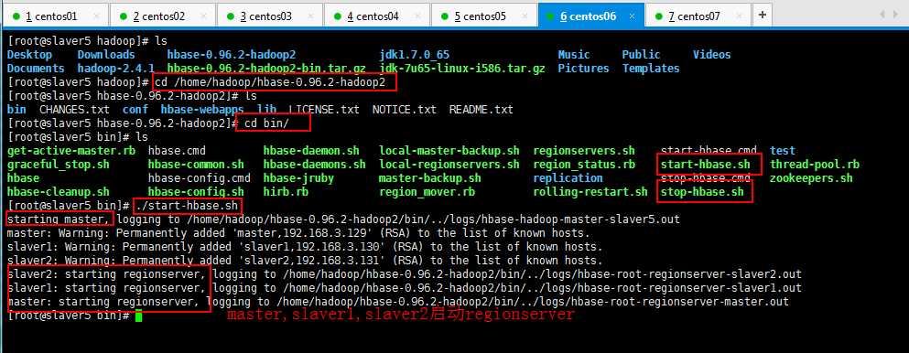Click the green terminal cursor block
Image resolution: width=909 pixels, height=353 pixels.
[138, 316]
